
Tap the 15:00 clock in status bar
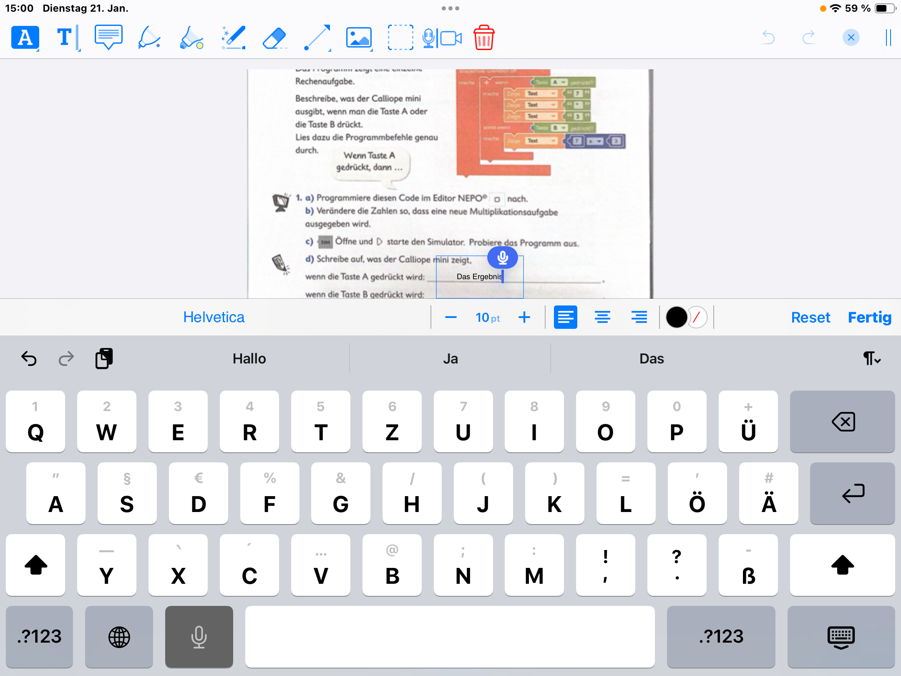click(x=19, y=8)
